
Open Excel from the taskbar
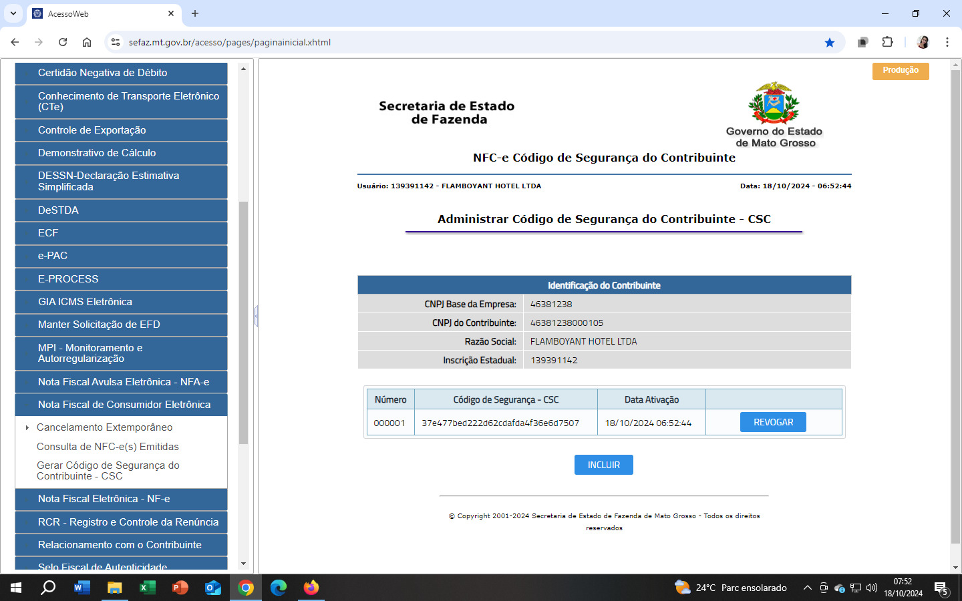coord(147,588)
